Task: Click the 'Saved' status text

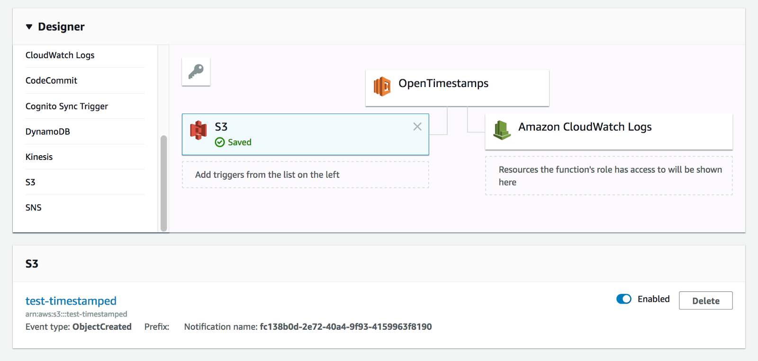Action: coord(240,142)
